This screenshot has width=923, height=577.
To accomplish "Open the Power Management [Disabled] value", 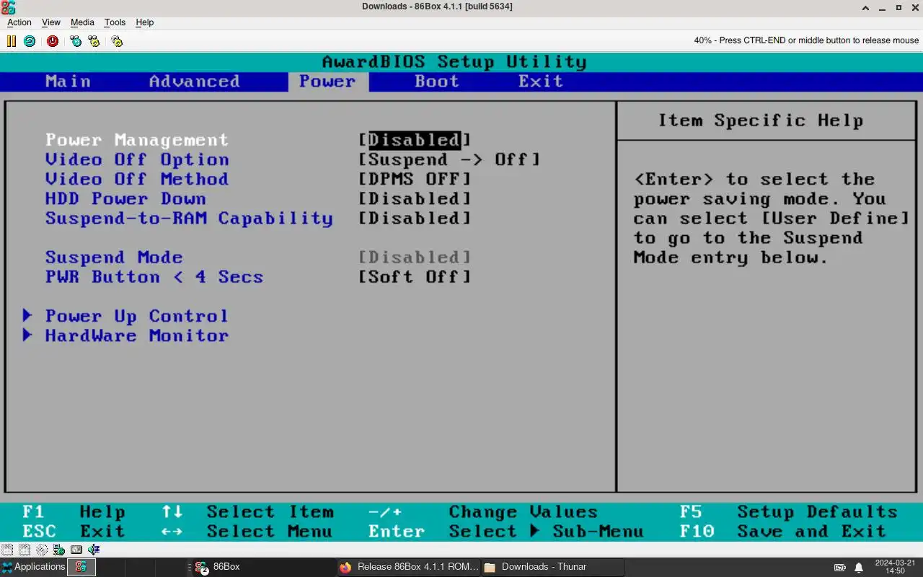I will coord(415,140).
